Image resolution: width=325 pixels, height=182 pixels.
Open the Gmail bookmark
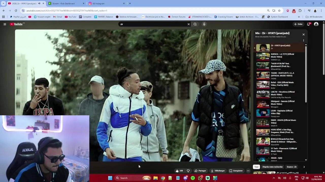point(58,17)
